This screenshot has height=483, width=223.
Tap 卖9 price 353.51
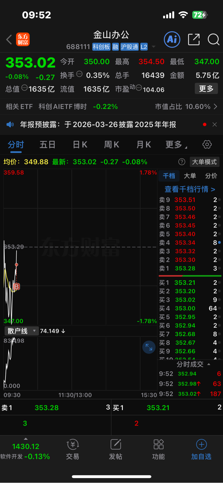tap(185, 200)
